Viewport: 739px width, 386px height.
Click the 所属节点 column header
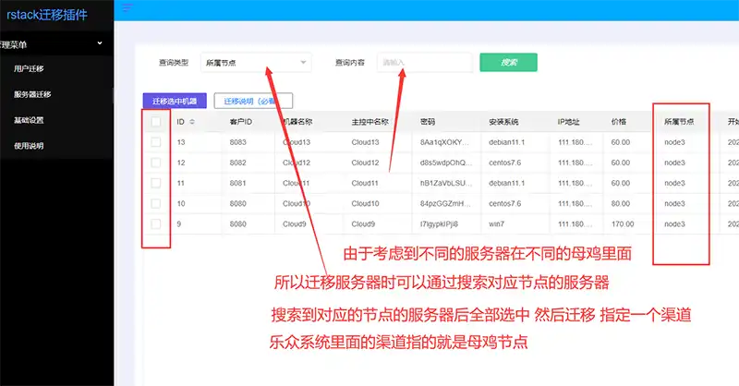click(x=679, y=122)
